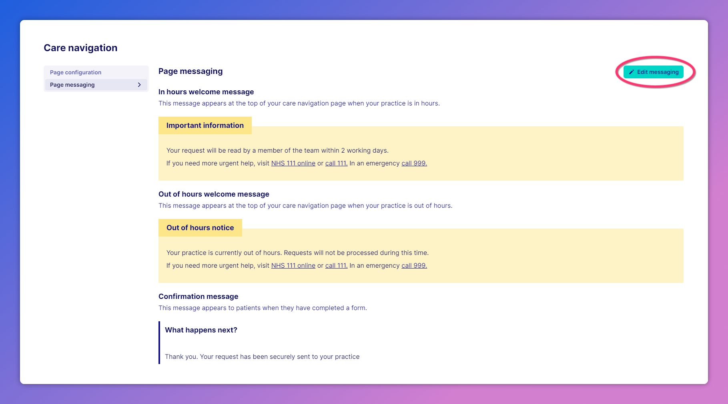Click call 999 link in Out of hours notice
This screenshot has width=728, height=404.
[x=414, y=265]
